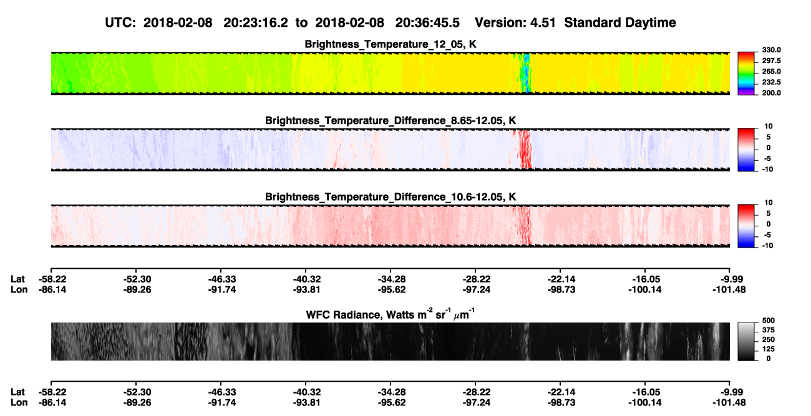Click Lat -40.32 under the brightness difference panels
Screen dimensions: 811x416
(x=305, y=279)
